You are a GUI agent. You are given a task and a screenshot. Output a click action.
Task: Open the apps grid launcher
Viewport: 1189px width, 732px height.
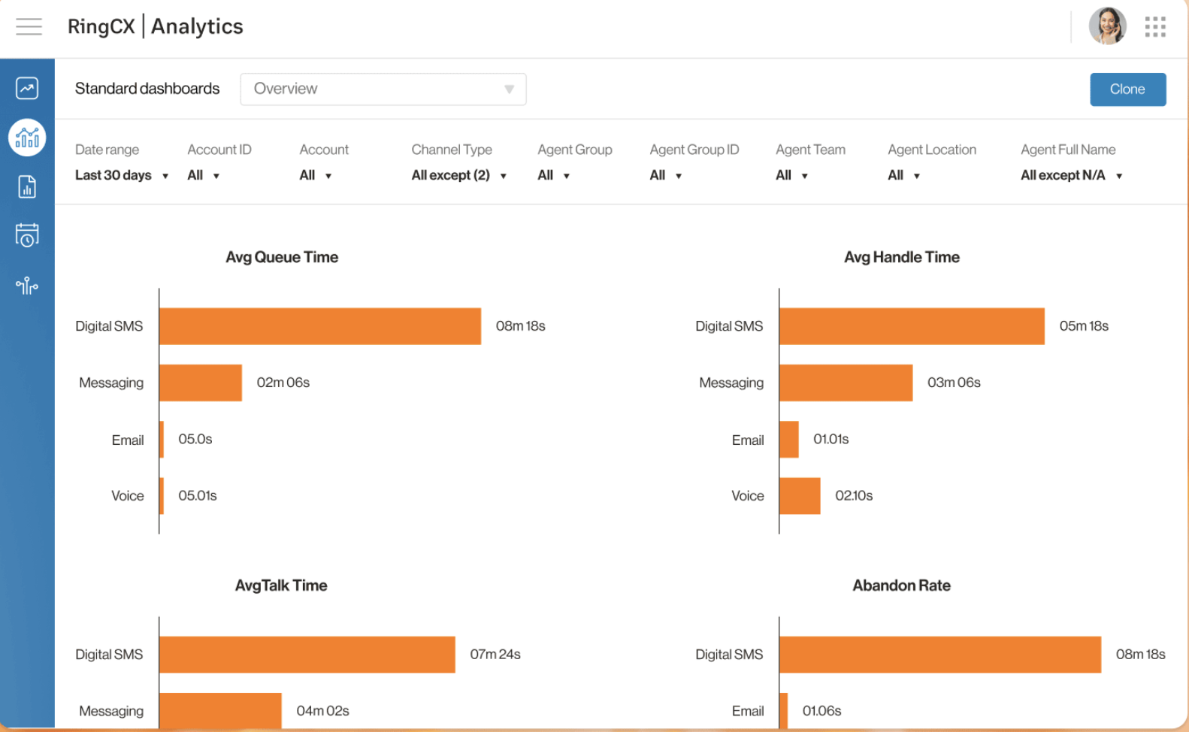(x=1155, y=27)
